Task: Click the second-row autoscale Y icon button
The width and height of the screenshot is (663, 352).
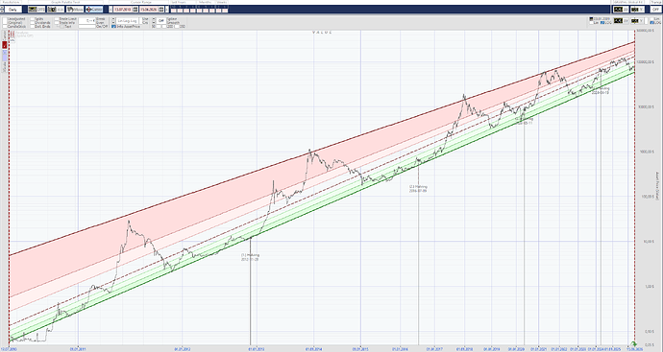Action: [x=637, y=21]
